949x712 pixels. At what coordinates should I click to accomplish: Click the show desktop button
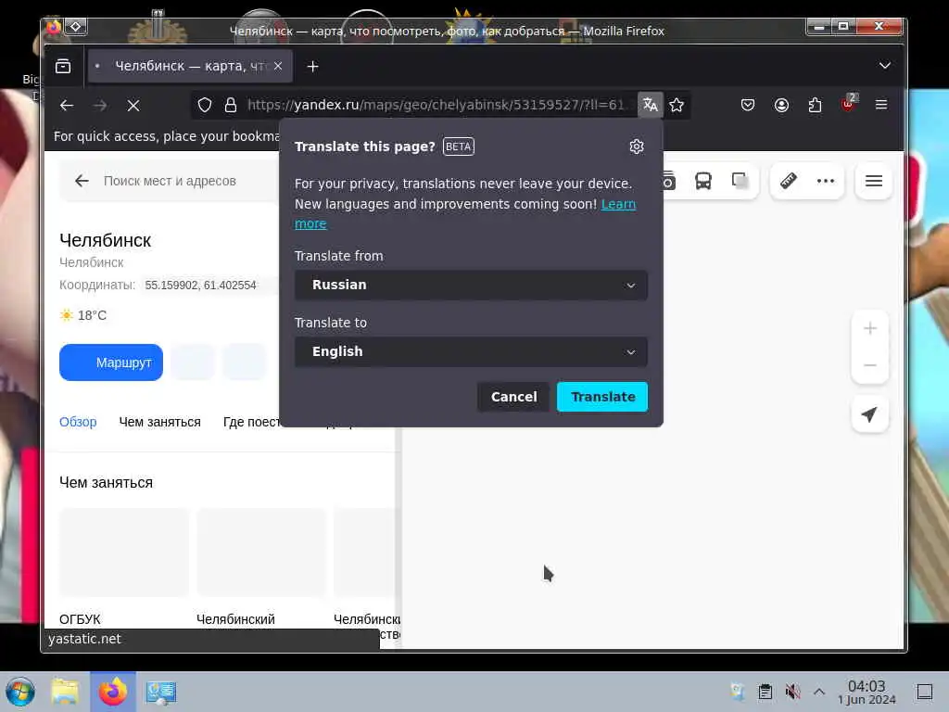(925, 692)
